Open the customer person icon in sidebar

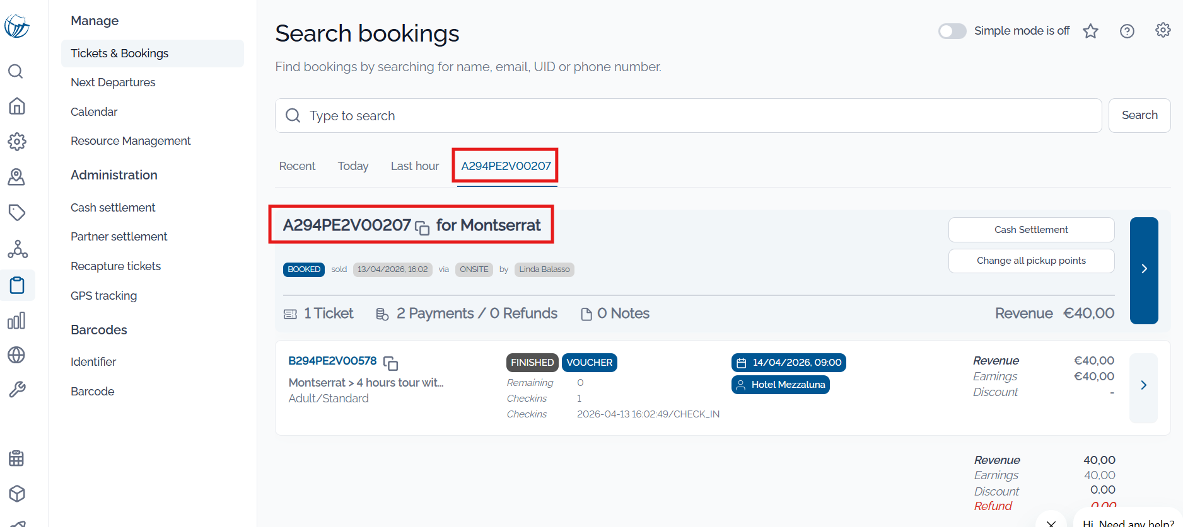pos(16,177)
